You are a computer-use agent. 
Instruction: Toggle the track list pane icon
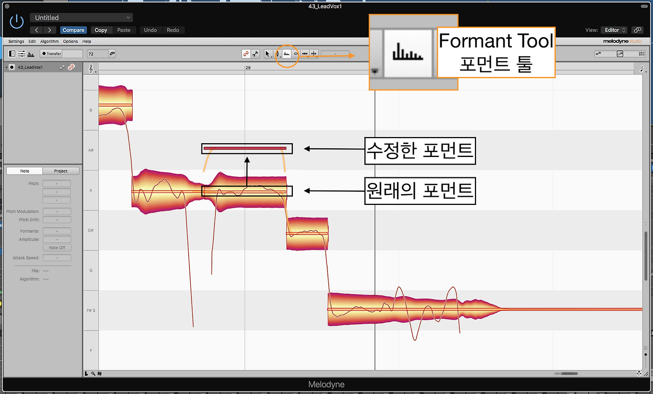(13, 54)
